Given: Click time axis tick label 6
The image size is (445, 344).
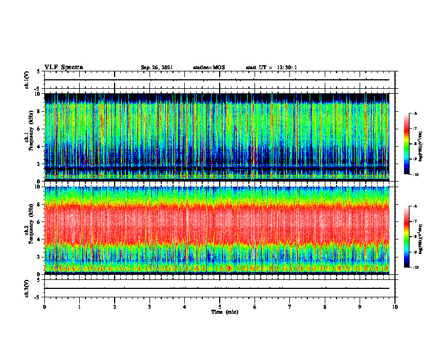Looking at the screenshot, I should [x=255, y=307].
